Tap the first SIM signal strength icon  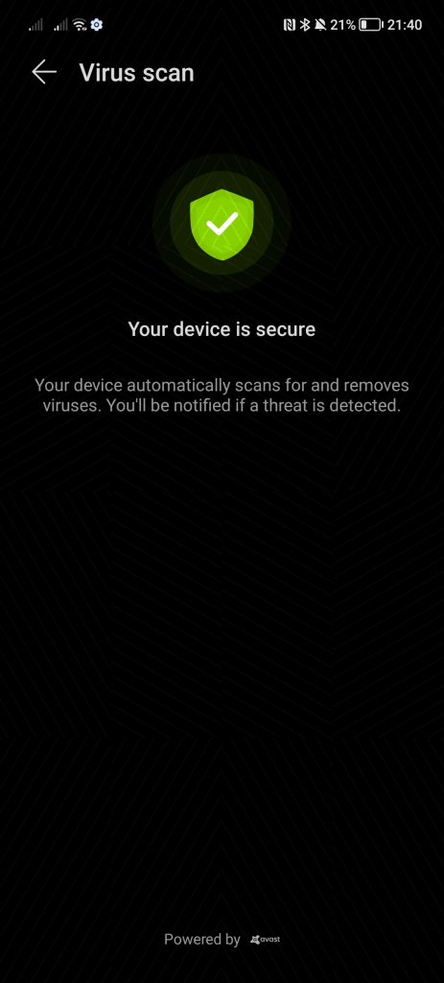click(35, 25)
